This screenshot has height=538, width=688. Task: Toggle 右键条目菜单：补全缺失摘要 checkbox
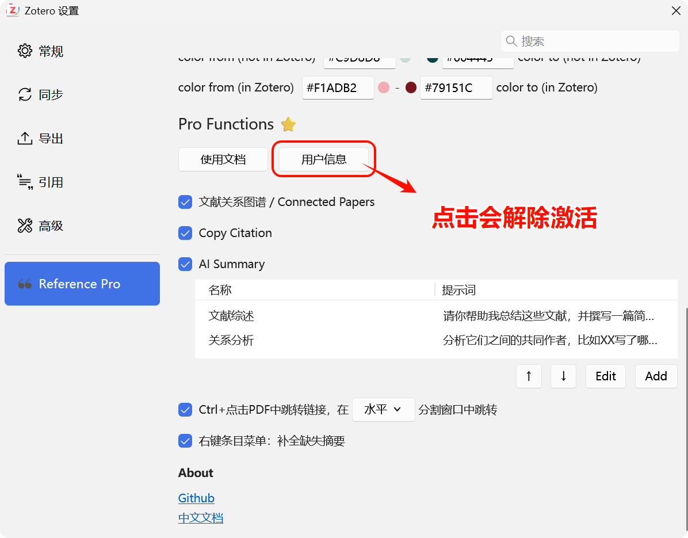click(x=185, y=441)
